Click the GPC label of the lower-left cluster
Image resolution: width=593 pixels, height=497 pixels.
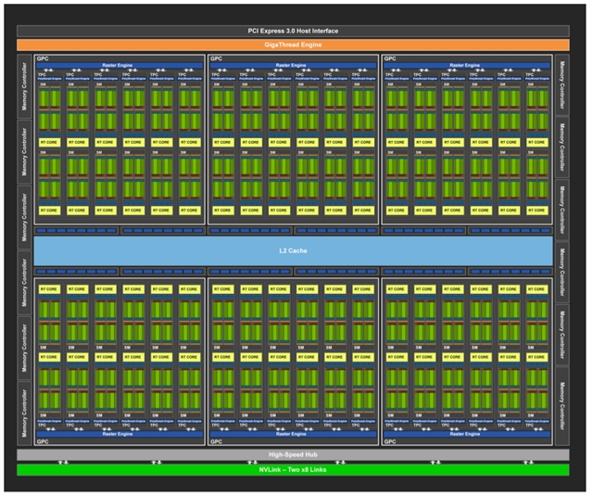click(x=43, y=441)
